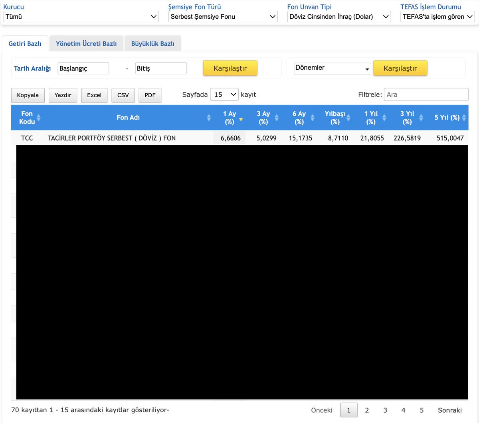This screenshot has height=423, width=479.
Task: Sort by Fon Kodu column arrows
Action: point(39,118)
